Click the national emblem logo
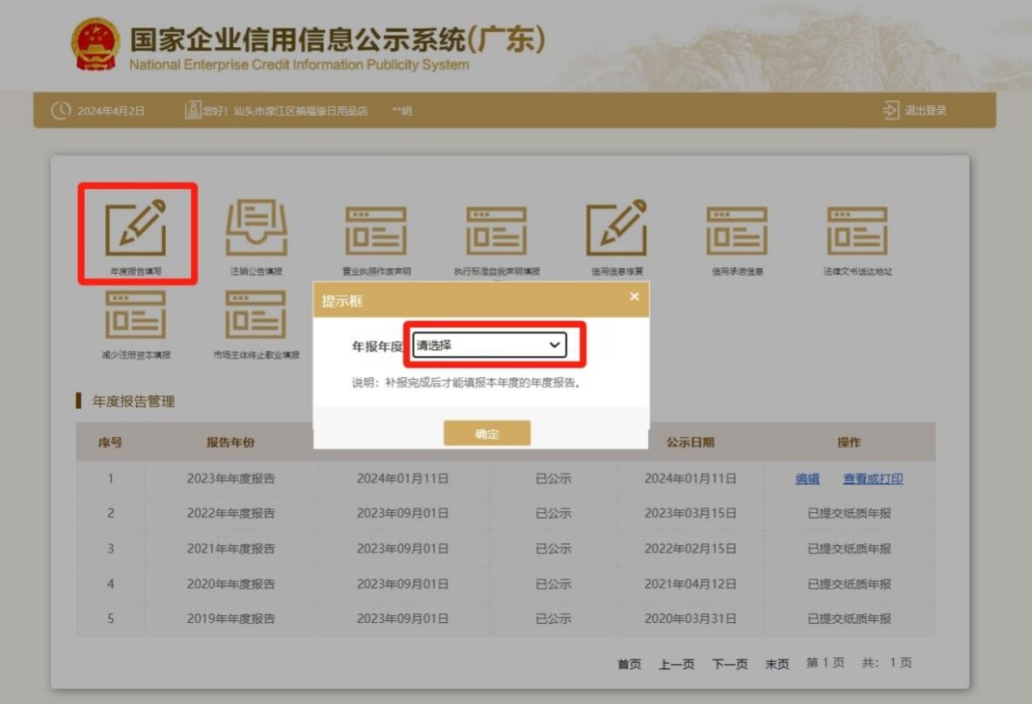Viewport: 1032px width, 704px height. pos(96,45)
